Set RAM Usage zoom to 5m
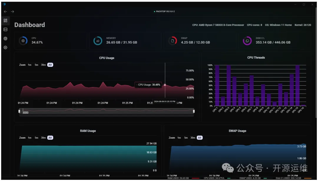Image resolution: width=318 pixels, height=181 pixels. 37,138
